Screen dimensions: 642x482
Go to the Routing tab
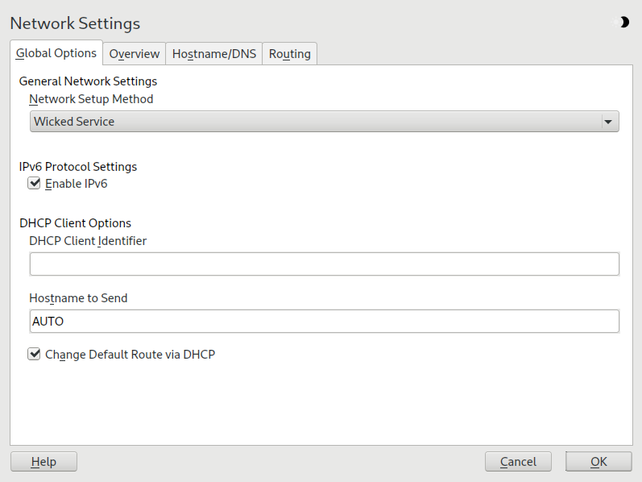pos(289,54)
